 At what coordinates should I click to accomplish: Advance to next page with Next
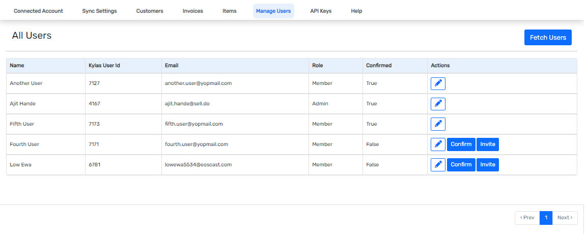coord(565,218)
